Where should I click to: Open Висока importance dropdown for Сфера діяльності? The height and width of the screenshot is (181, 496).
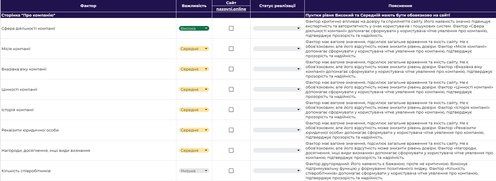(194, 28)
